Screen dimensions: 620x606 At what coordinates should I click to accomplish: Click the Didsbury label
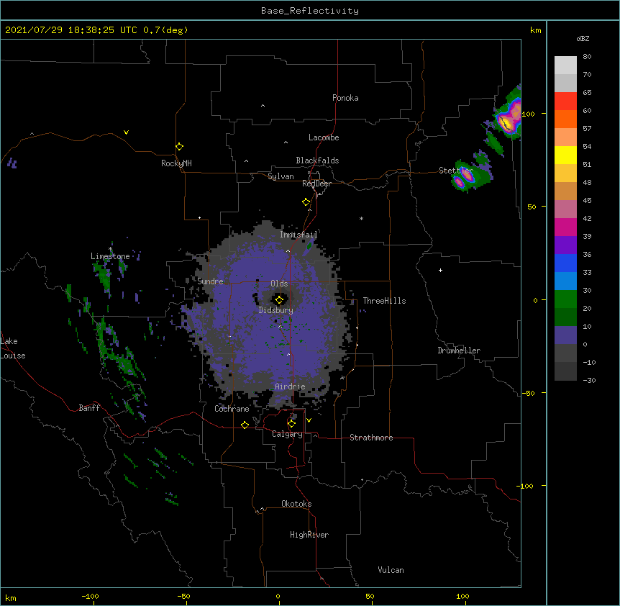click(275, 310)
